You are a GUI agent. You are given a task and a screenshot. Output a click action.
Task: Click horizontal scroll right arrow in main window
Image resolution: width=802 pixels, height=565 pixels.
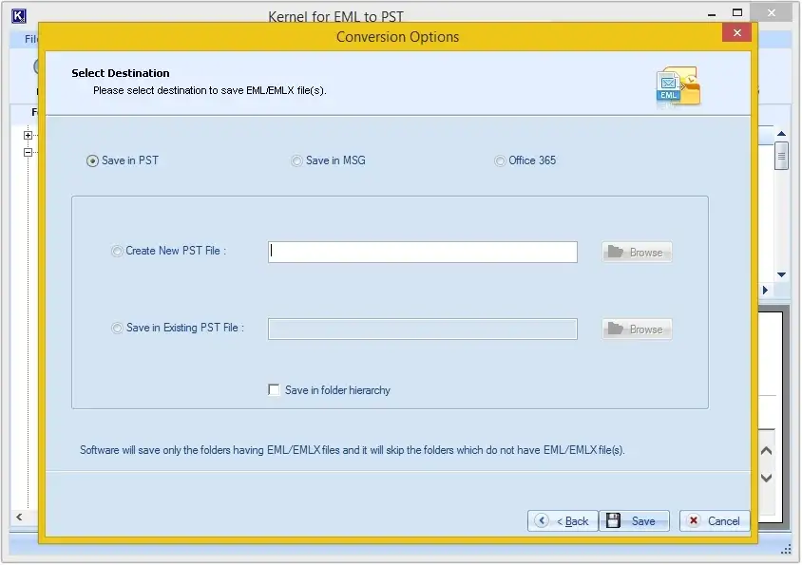[x=765, y=290]
